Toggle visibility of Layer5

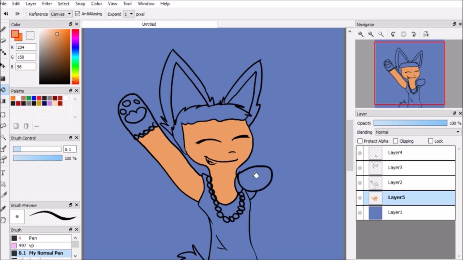coord(360,198)
